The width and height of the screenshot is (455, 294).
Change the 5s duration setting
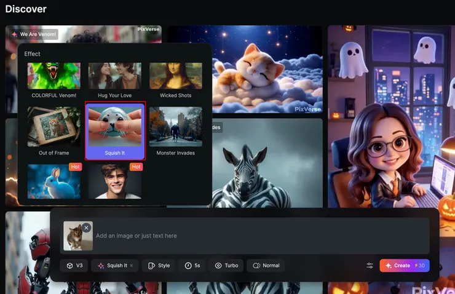(192, 266)
